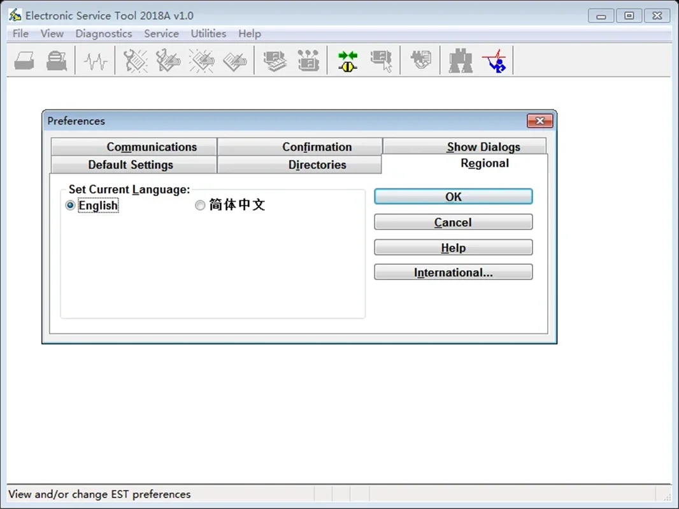The image size is (679, 509).
Task: Click the print preview icon
Action: tap(57, 60)
